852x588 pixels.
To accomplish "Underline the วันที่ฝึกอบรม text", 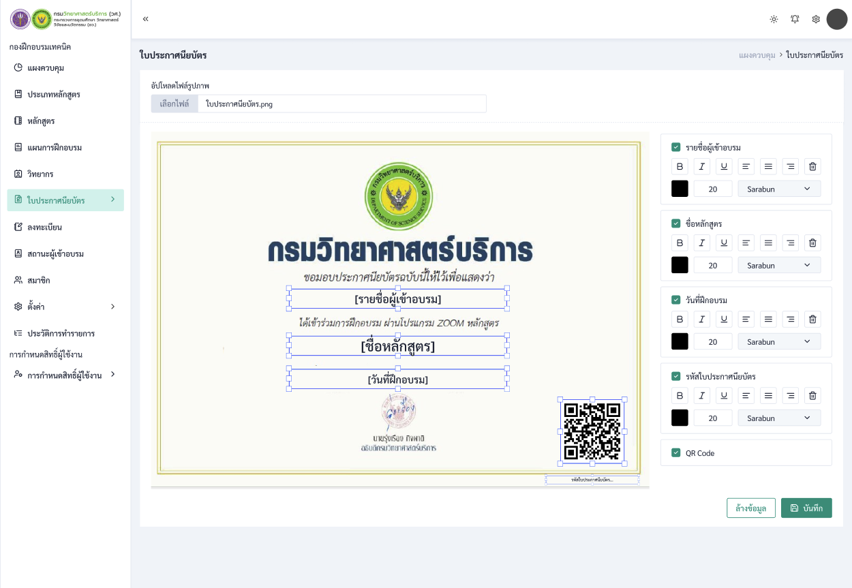I will pyautogui.click(x=724, y=319).
